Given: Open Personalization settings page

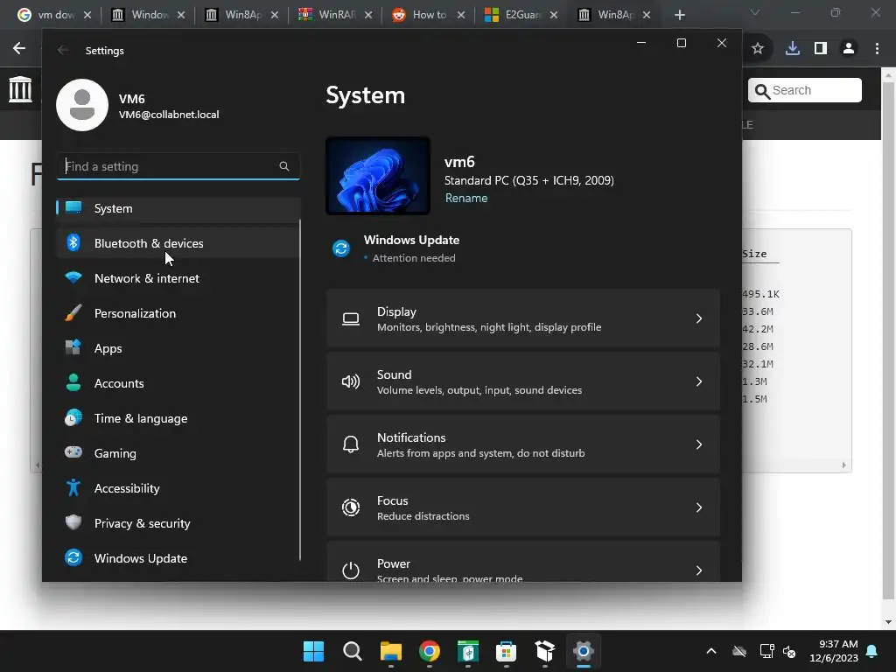Looking at the screenshot, I should (178, 313).
